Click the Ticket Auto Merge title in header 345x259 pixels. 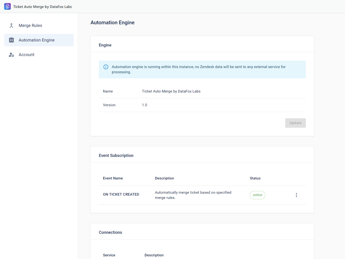(x=42, y=6)
